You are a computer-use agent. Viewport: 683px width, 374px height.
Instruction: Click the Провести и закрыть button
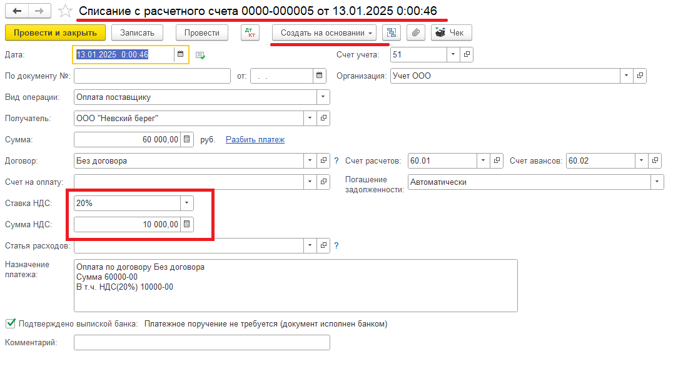click(55, 32)
